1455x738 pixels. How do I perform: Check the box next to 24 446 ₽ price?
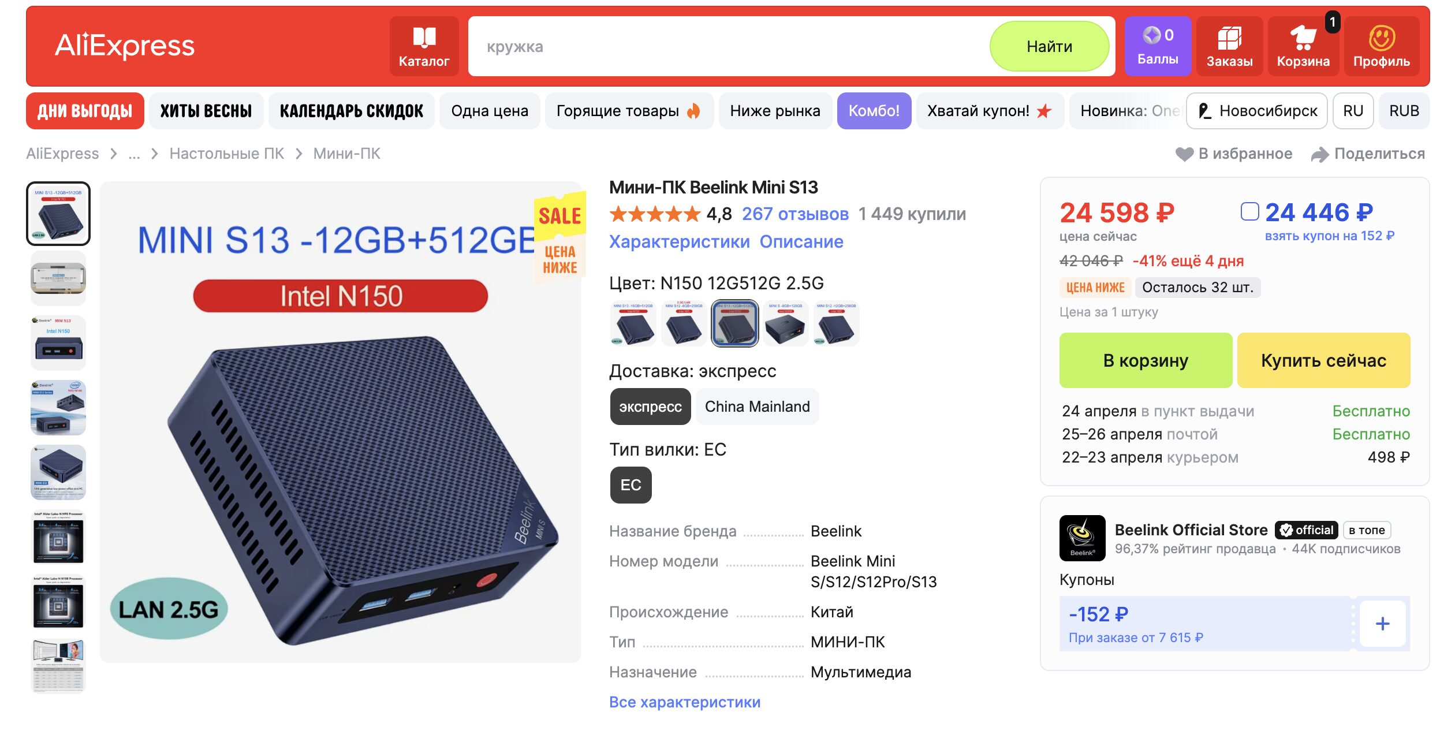[x=1249, y=213]
